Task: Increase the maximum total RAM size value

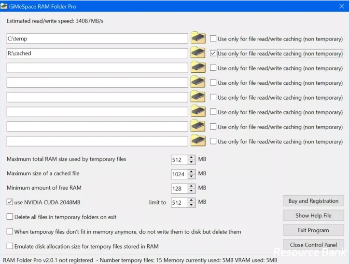Action: pyautogui.click(x=192, y=157)
